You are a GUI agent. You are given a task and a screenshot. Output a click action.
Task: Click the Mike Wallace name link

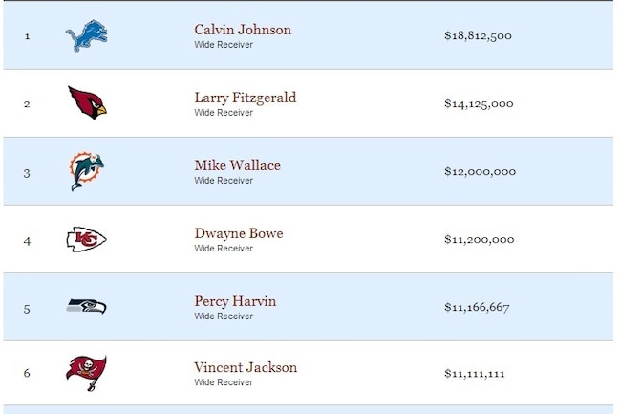[x=237, y=165]
